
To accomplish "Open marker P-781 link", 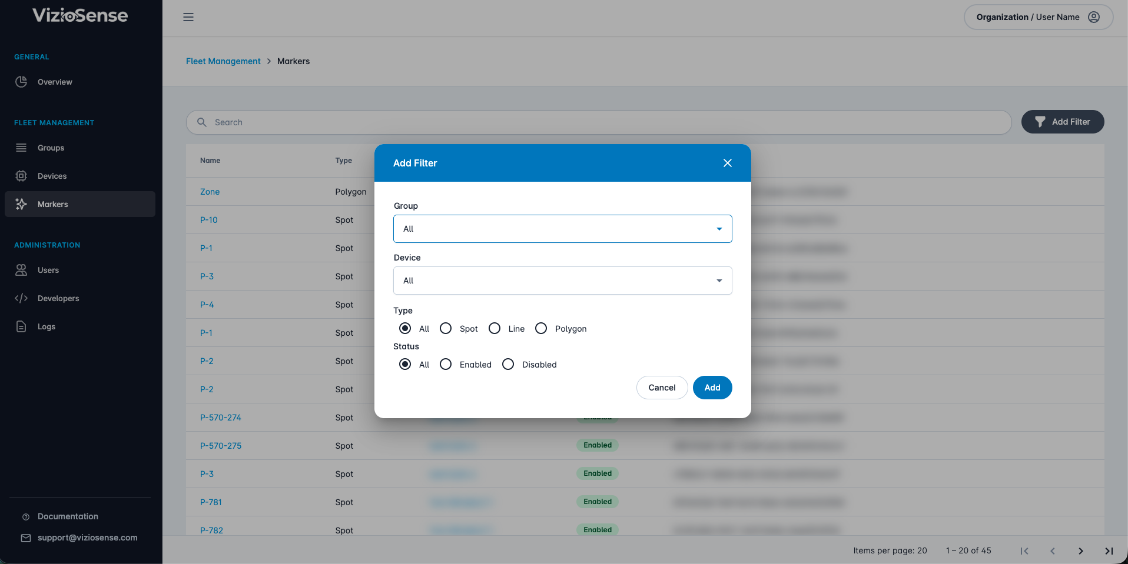I will pyautogui.click(x=211, y=502).
